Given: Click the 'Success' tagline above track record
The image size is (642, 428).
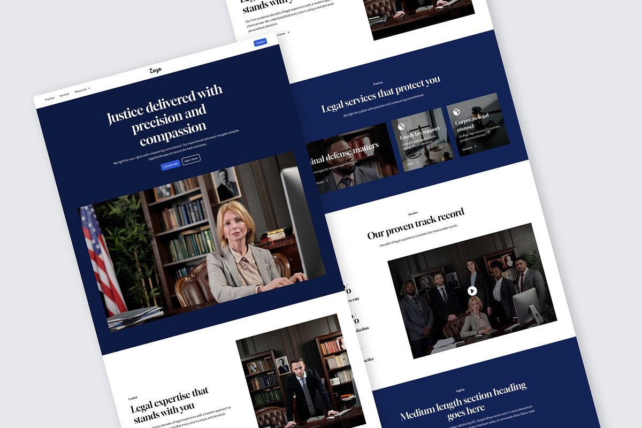Looking at the screenshot, I should (x=412, y=213).
